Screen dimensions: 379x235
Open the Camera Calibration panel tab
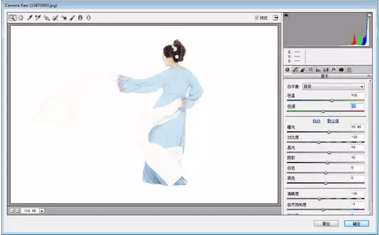[341, 70]
